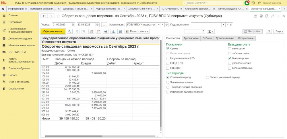Open calendar picker for start date 01.09.2023
Image resolution: width=287 pixels, height=139 pixels.
[73, 25]
